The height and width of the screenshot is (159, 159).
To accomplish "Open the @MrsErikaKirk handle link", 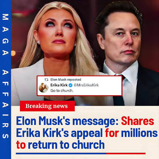I will pos(86,85).
